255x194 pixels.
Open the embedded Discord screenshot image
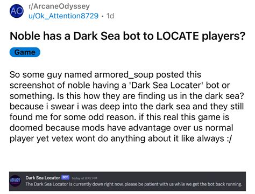(127, 181)
